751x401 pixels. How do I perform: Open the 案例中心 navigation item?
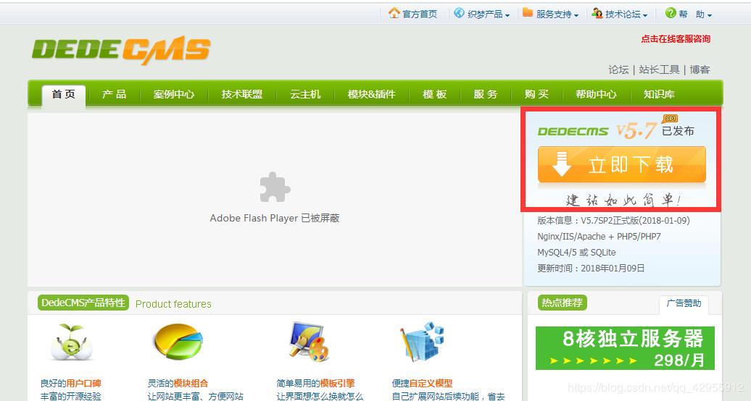point(174,94)
